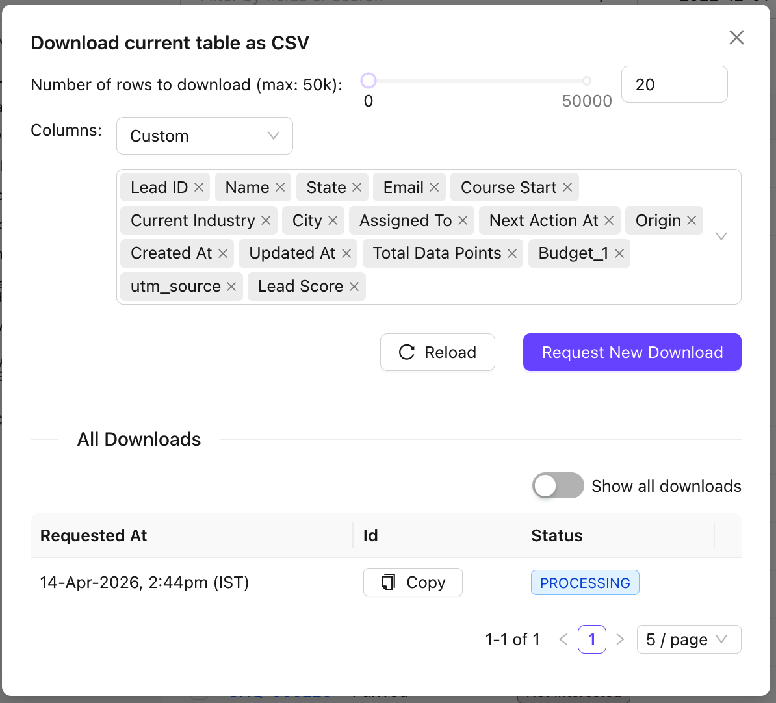Remove the Lead Score column tag
776x703 pixels.
pos(354,287)
